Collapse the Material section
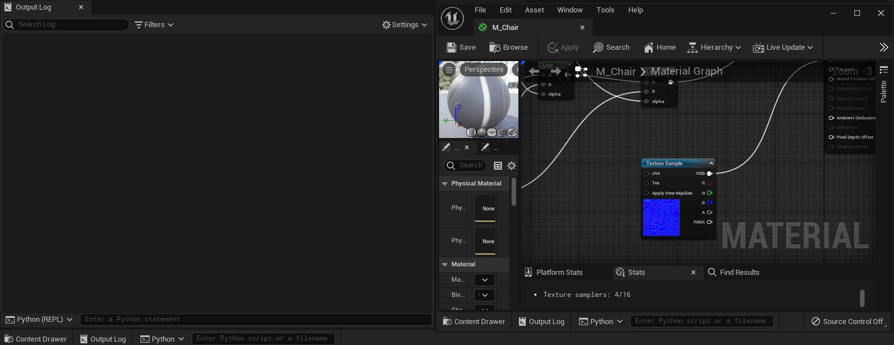 [x=445, y=265]
